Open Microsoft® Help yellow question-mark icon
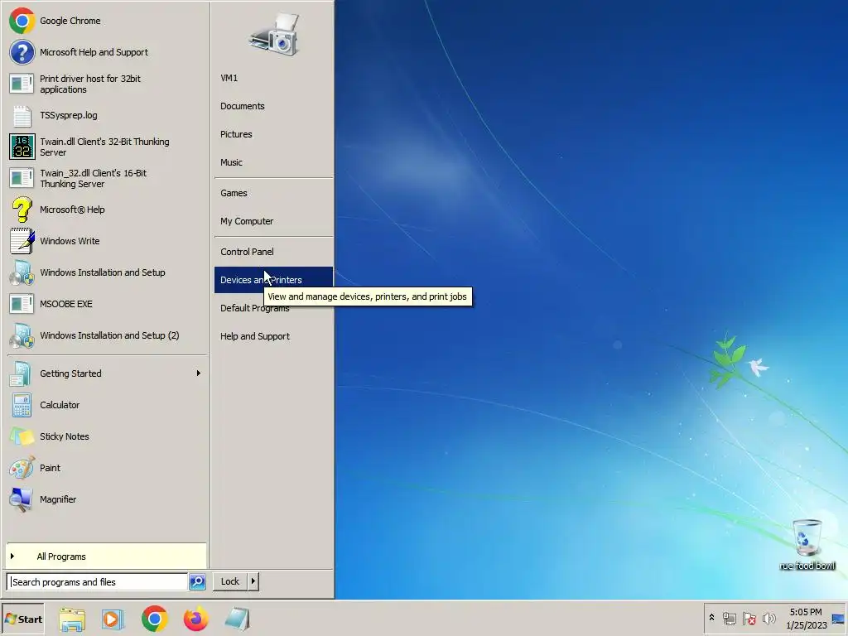Image resolution: width=848 pixels, height=636 pixels. 22,210
